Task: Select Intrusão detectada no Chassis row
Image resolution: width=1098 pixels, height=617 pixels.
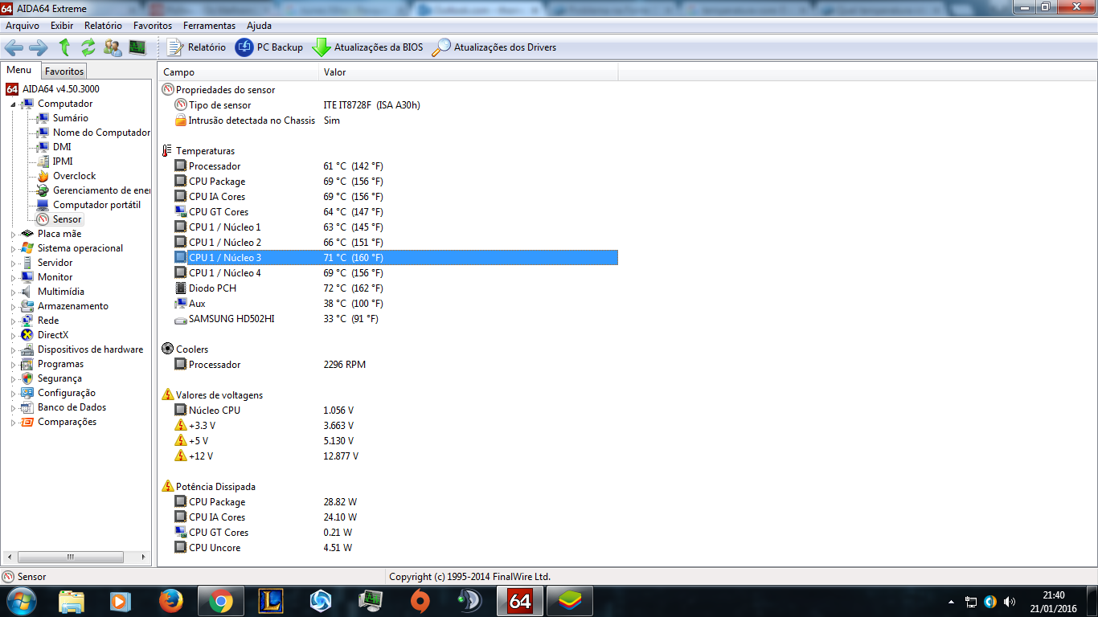Action: tap(388, 121)
